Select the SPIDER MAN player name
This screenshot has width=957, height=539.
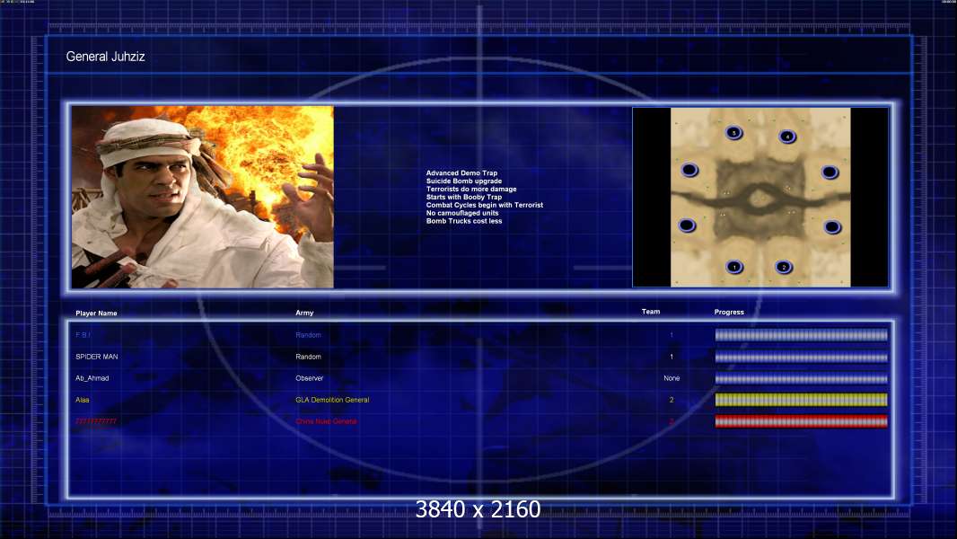click(x=96, y=357)
